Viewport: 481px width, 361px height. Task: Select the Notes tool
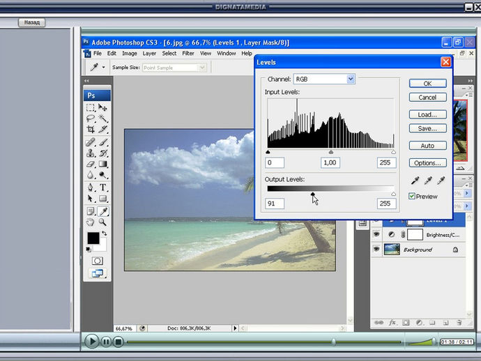(91, 211)
